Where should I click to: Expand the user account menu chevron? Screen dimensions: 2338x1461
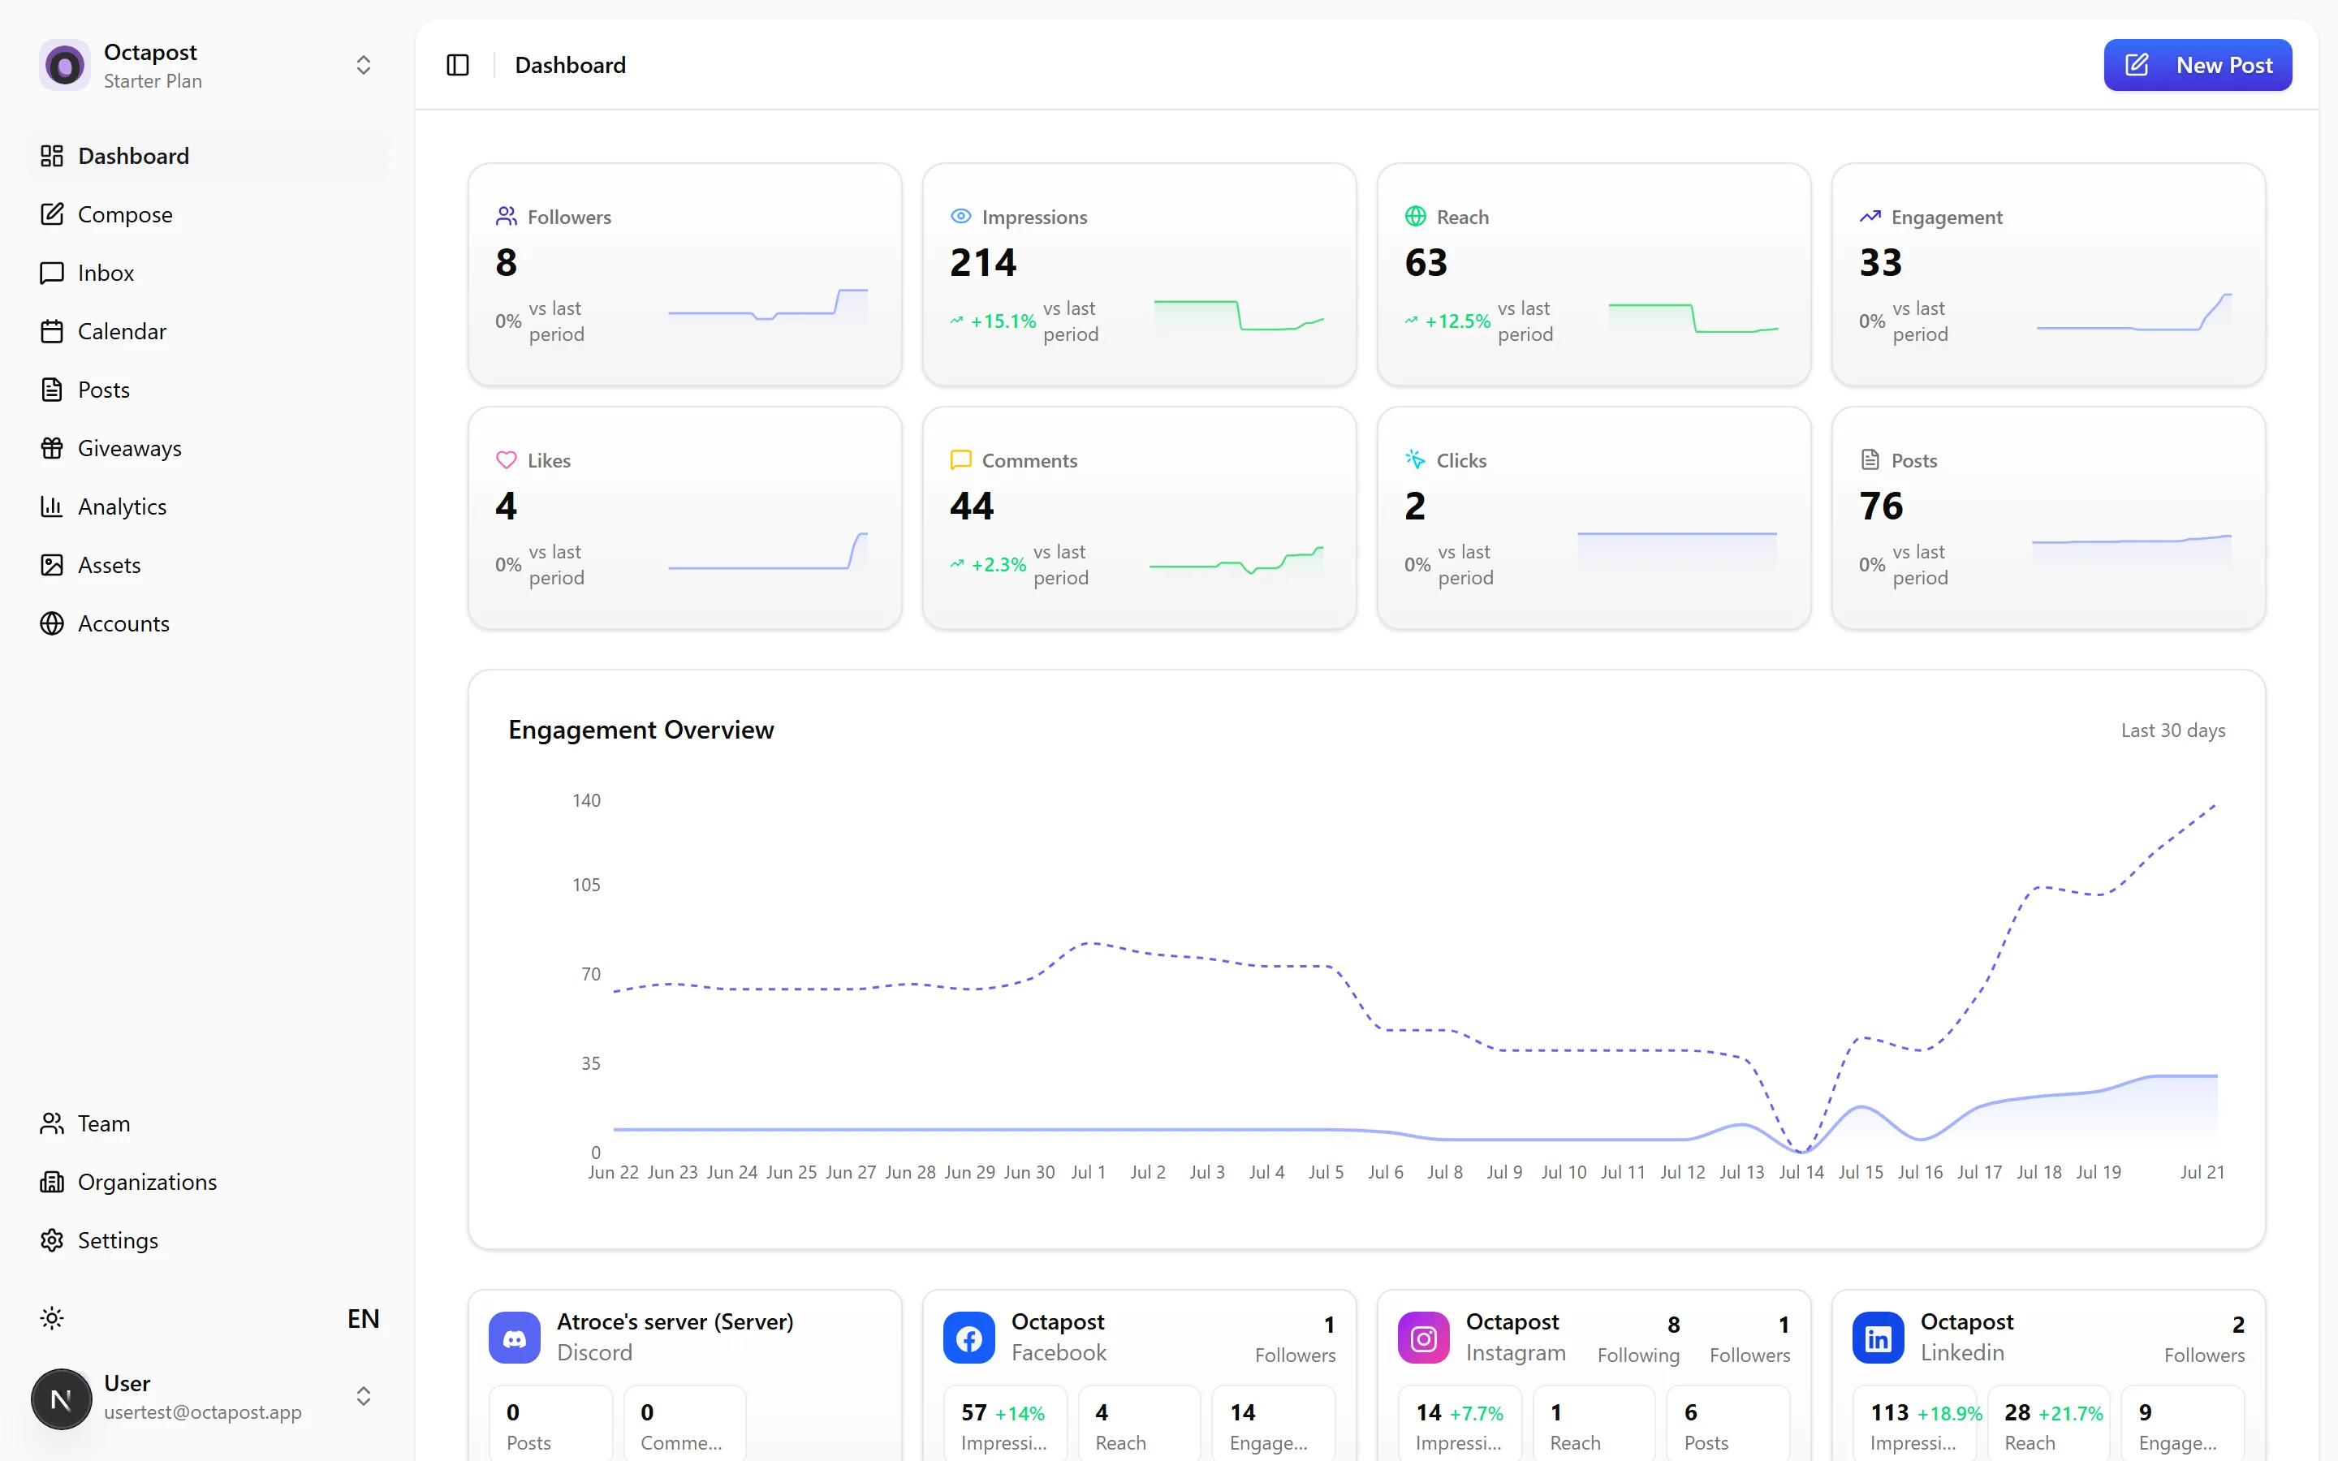(363, 1396)
